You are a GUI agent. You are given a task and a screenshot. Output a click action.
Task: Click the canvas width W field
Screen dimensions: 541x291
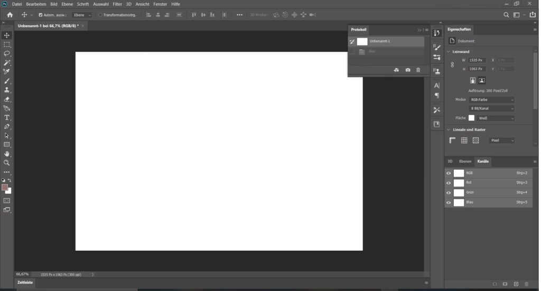coord(477,60)
